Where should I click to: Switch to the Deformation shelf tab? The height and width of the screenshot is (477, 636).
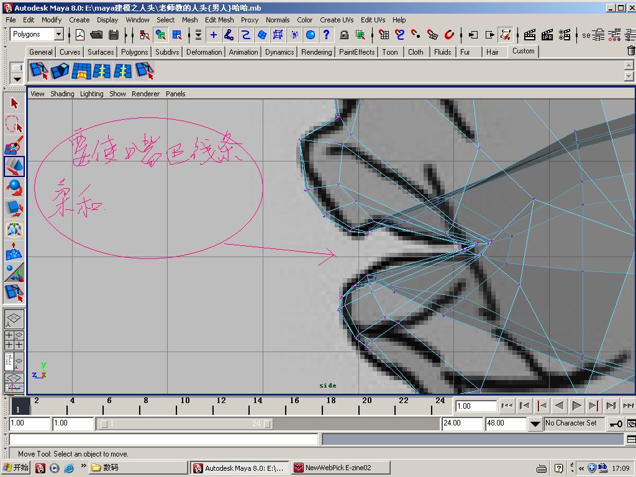tap(204, 52)
